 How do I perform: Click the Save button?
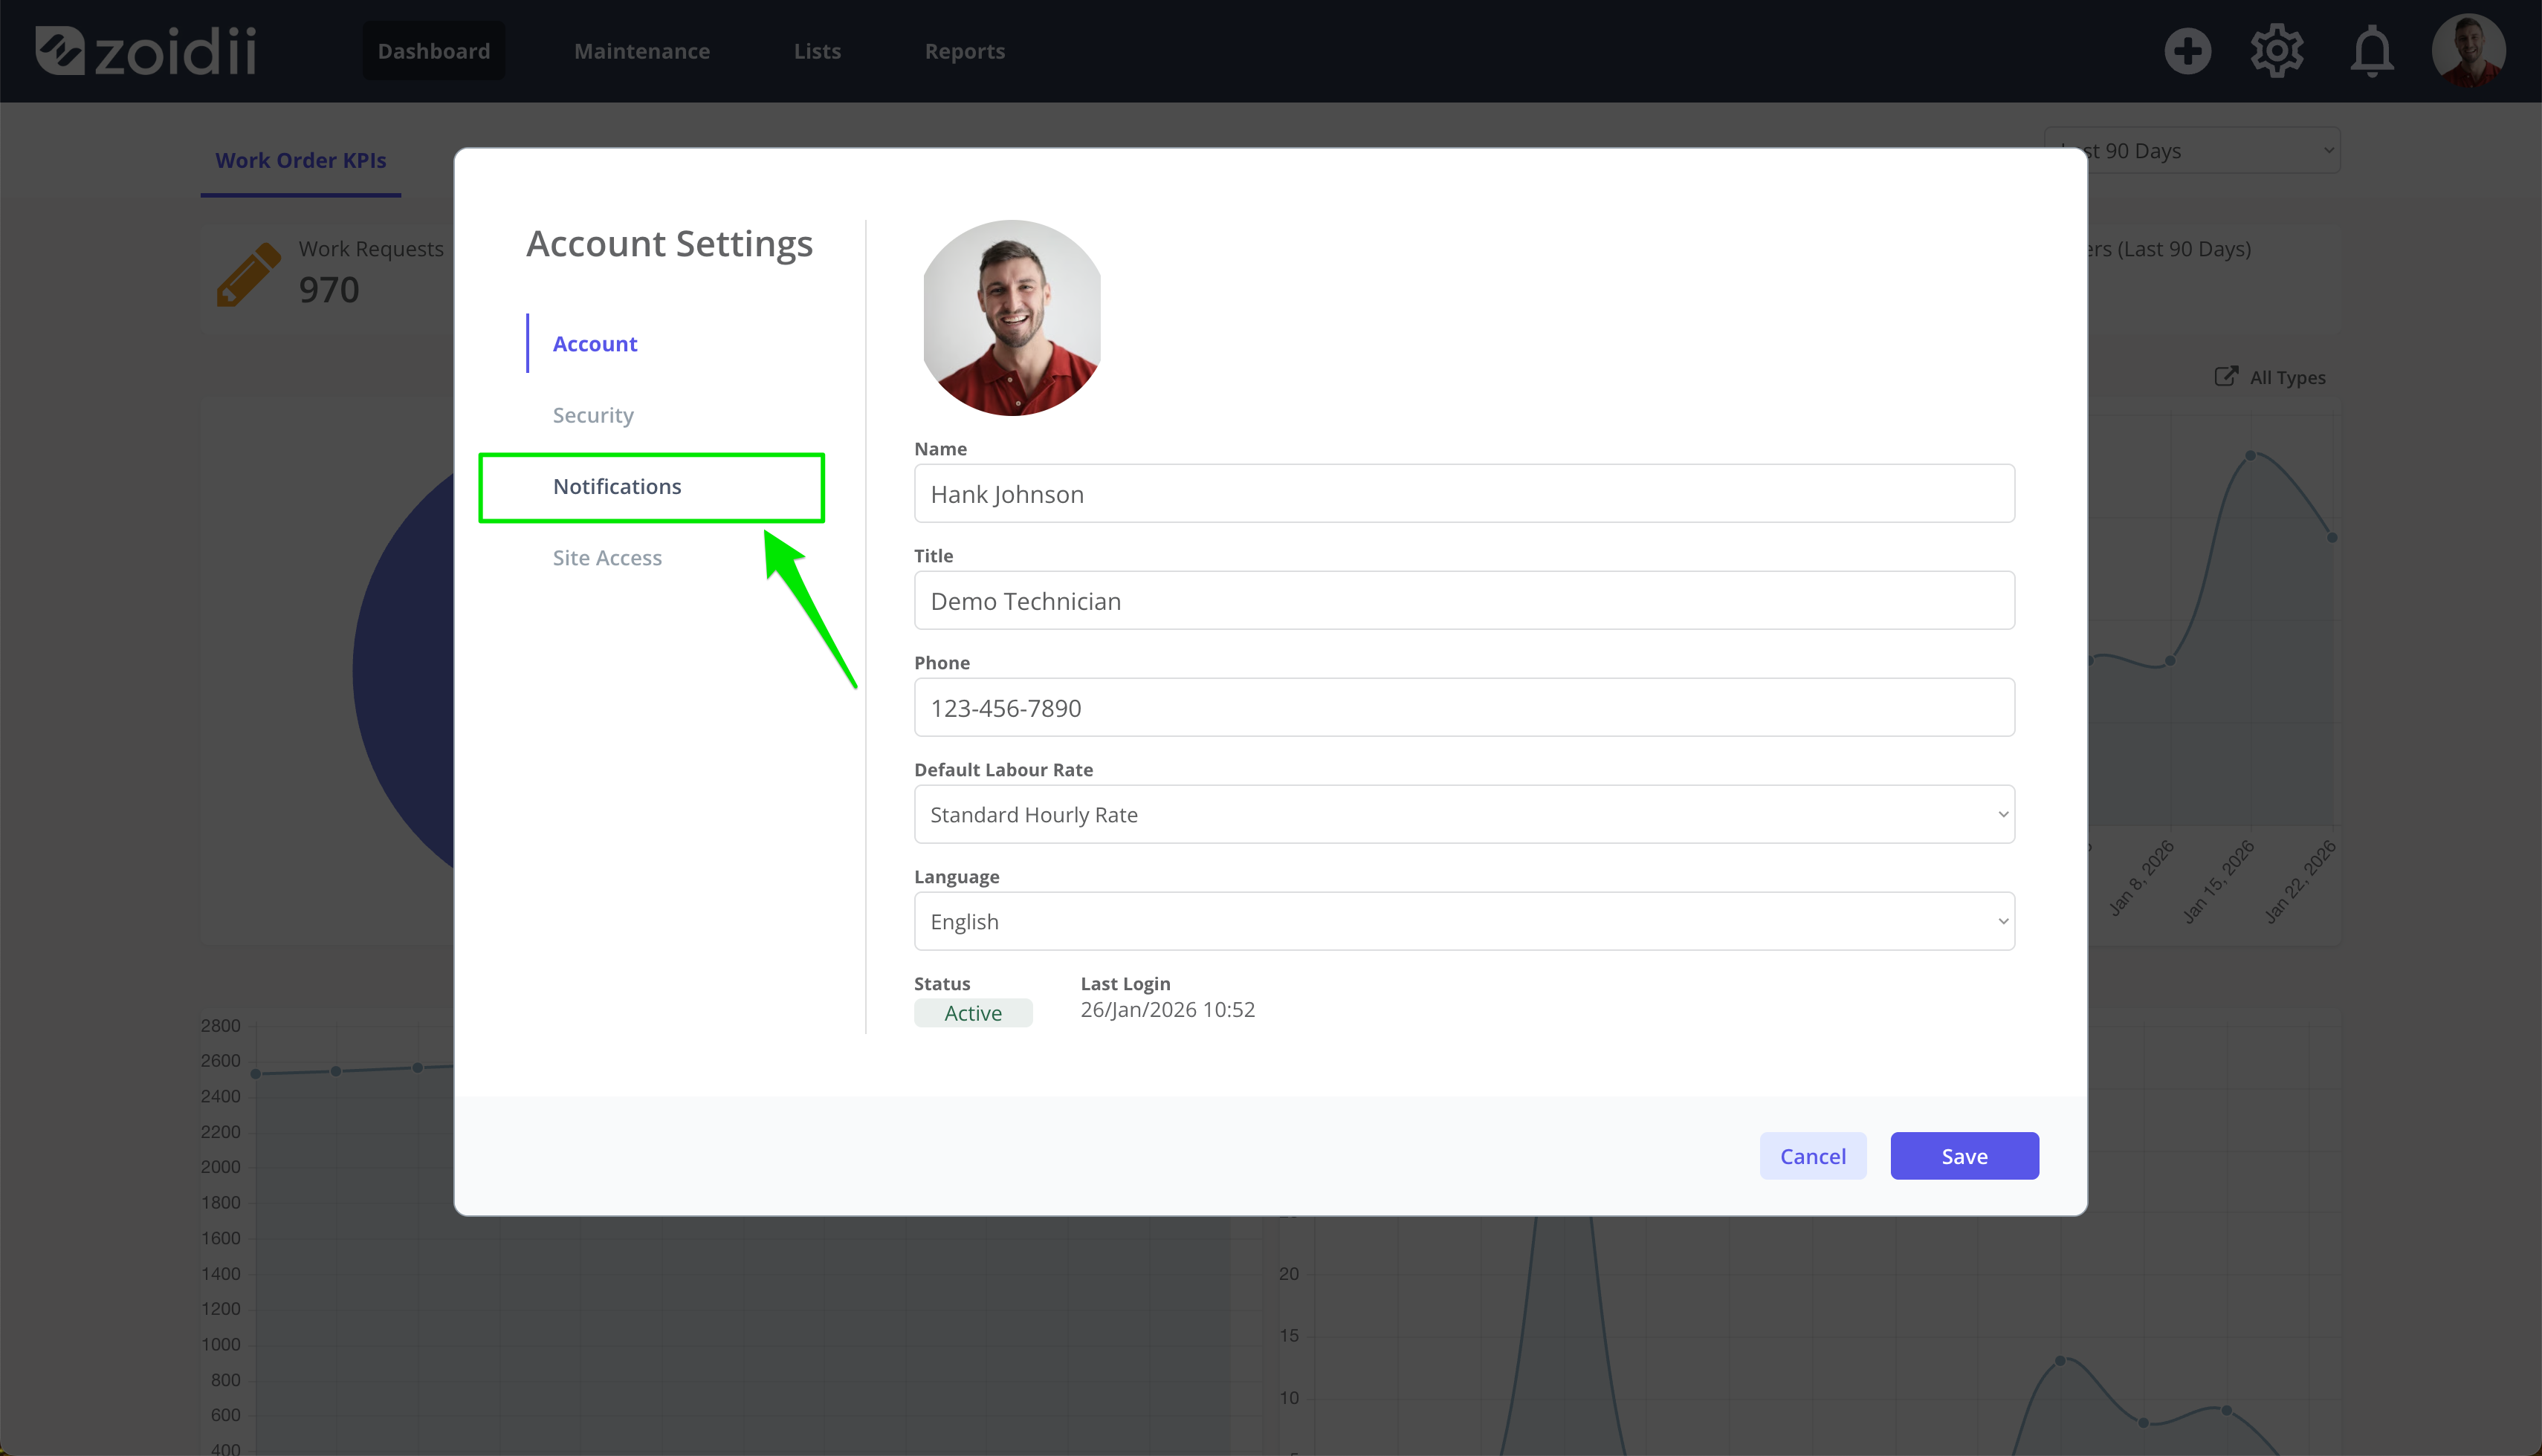[1964, 1156]
